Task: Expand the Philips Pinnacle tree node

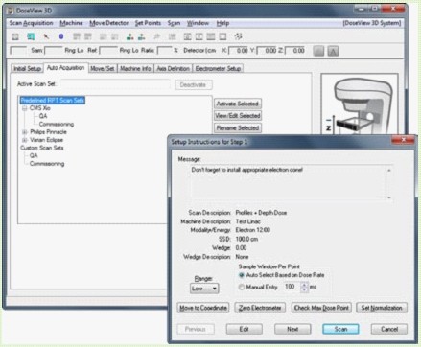Action: [25, 132]
